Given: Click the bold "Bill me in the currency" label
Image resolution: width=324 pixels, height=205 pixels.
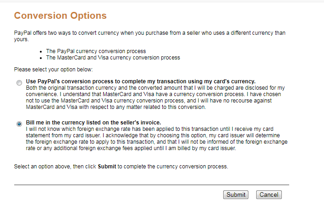Looking at the screenshot, I should point(93,123).
